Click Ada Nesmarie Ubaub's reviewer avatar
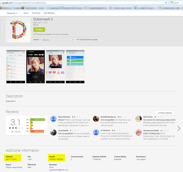The height and width of the screenshot is (172, 183). pos(138,132)
